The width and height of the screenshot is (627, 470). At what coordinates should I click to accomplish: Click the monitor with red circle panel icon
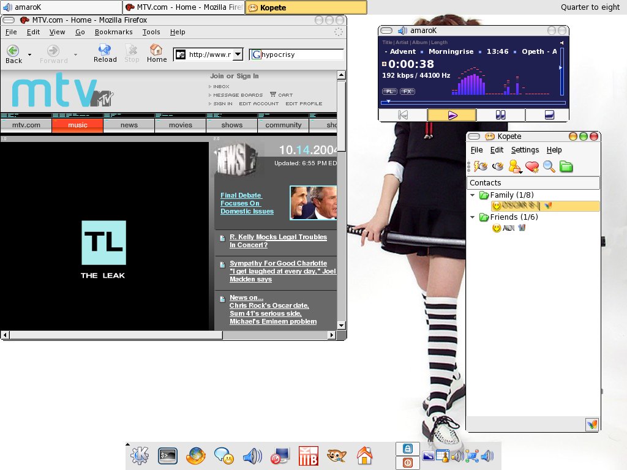(280, 455)
